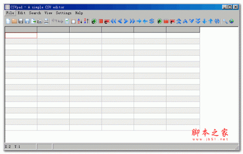Click the double up chevron icon
Viewport: 243px width, 154px height.
[x=179, y=21]
